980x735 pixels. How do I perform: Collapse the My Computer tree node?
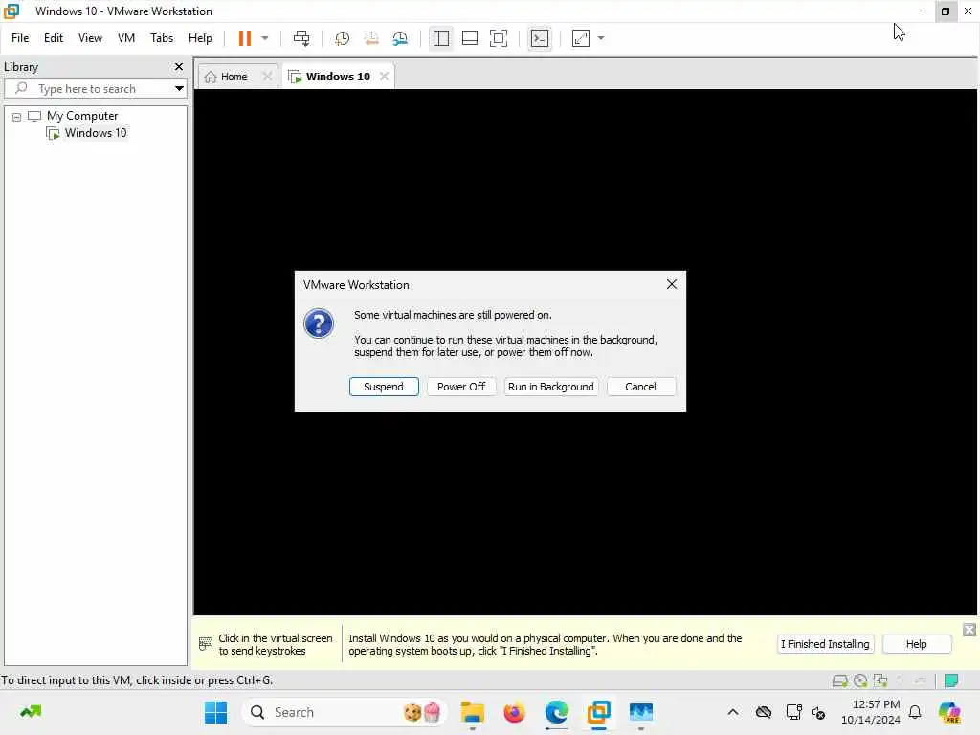pyautogui.click(x=17, y=116)
